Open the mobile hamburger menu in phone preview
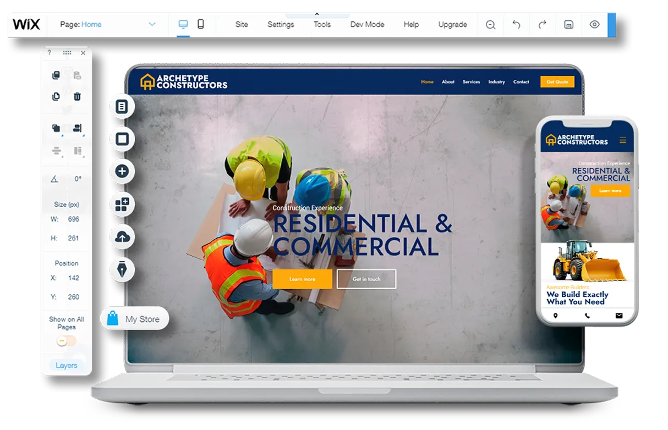The height and width of the screenshot is (430, 668). click(x=623, y=140)
